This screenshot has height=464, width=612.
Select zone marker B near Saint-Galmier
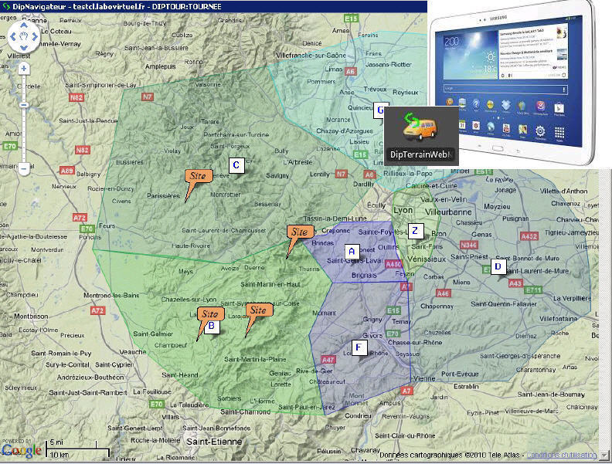point(212,326)
